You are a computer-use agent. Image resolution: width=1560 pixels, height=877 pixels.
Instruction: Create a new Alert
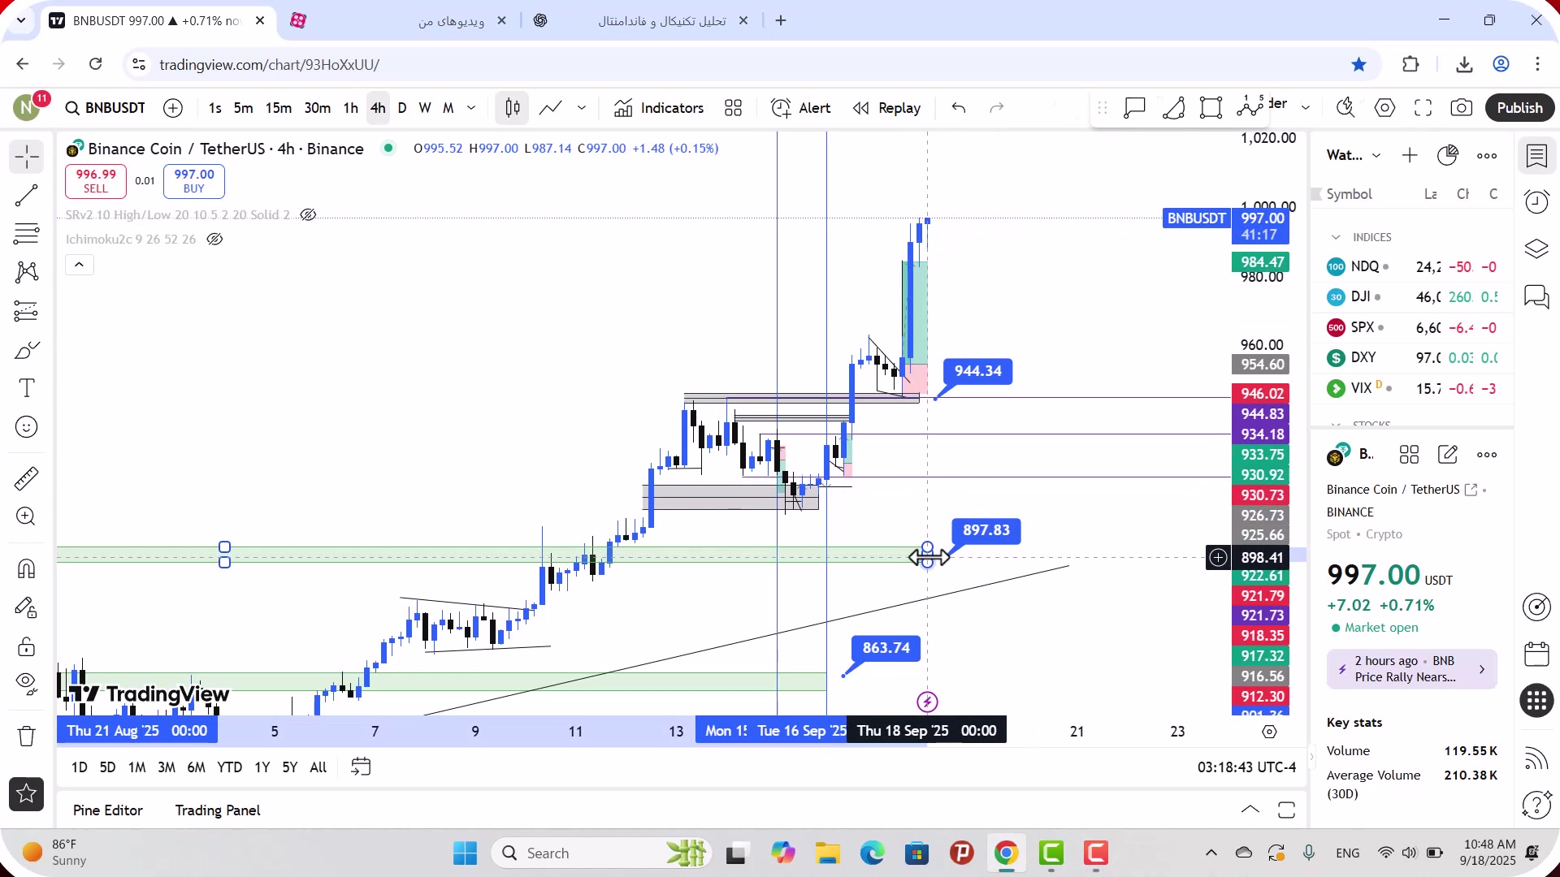point(801,108)
